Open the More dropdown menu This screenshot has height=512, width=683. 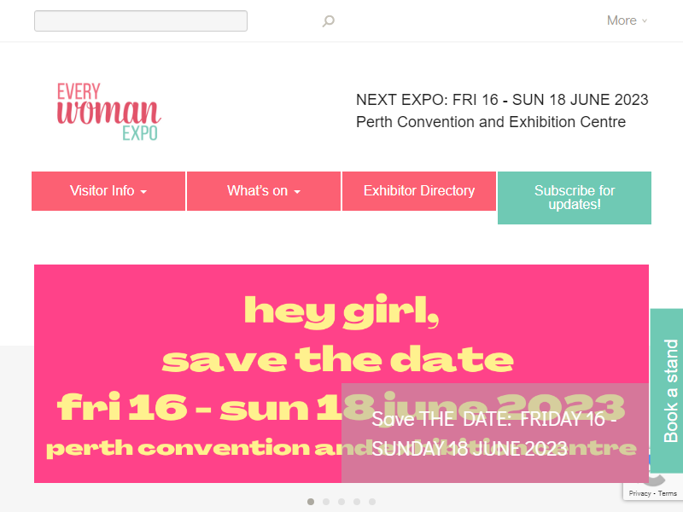[627, 20]
